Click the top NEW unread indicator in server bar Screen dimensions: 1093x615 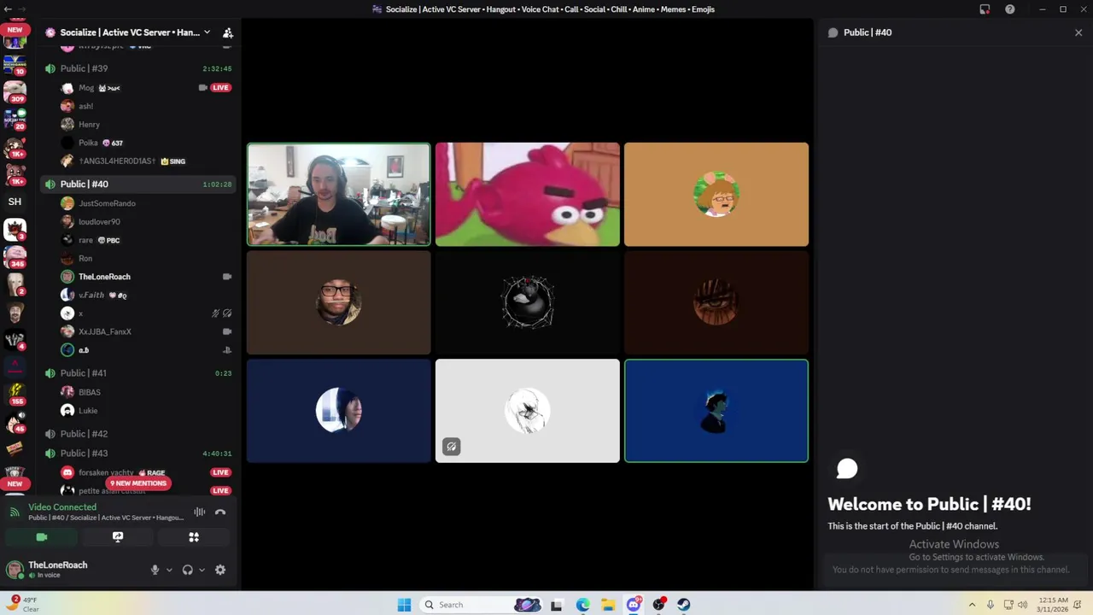pos(15,30)
